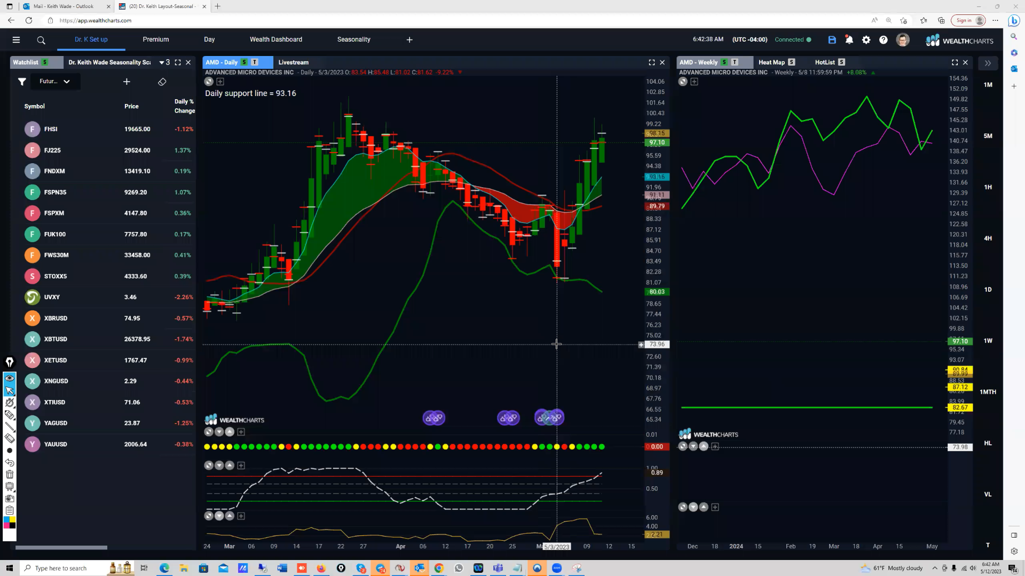Image resolution: width=1025 pixels, height=576 pixels.
Task: Select the 1H timeframe button
Action: [x=988, y=187]
